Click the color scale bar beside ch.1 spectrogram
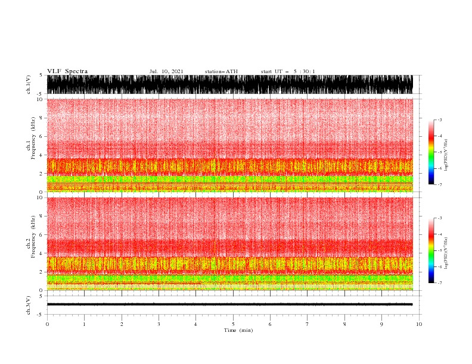472x364 pixels. click(x=431, y=152)
